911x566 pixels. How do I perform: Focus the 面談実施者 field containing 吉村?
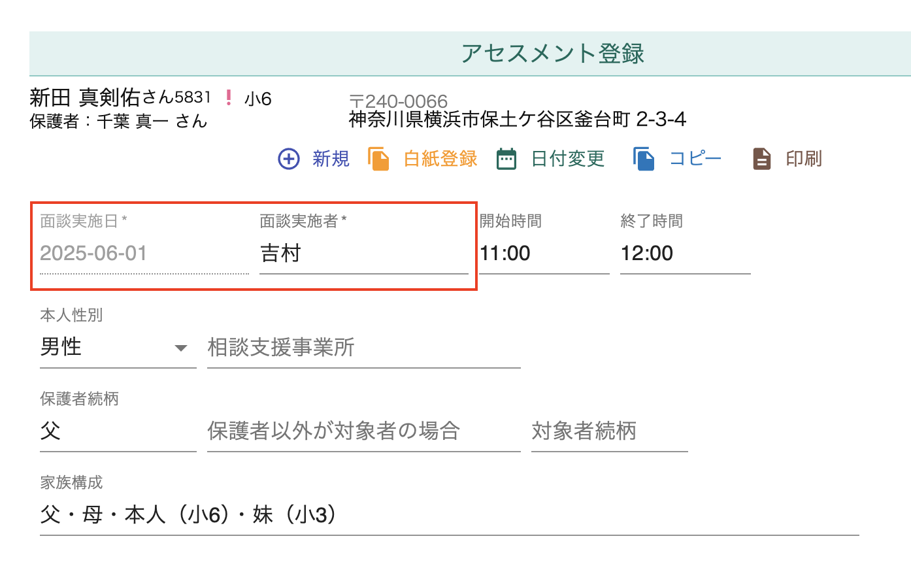(x=363, y=254)
